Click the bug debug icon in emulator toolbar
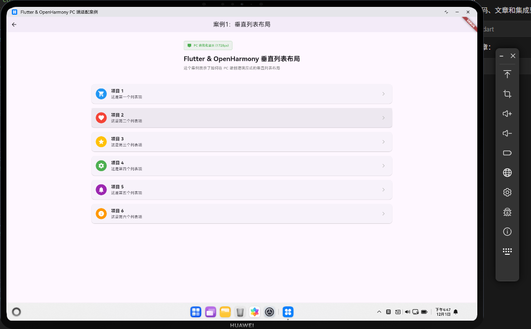The height and width of the screenshot is (329, 531). (x=507, y=211)
